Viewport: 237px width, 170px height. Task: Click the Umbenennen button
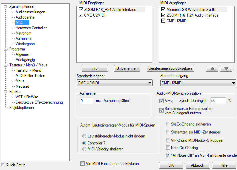click(x=127, y=68)
